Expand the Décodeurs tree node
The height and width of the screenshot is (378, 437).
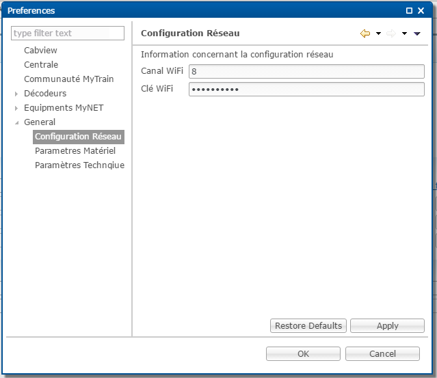coord(16,94)
